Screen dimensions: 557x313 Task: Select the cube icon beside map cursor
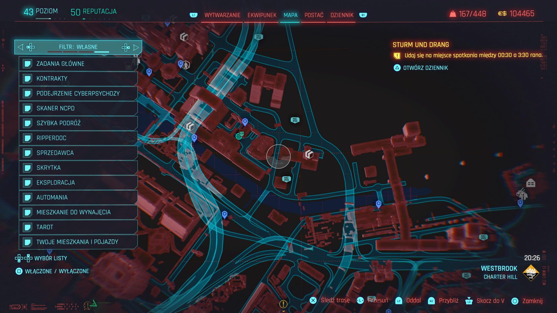tap(309, 154)
